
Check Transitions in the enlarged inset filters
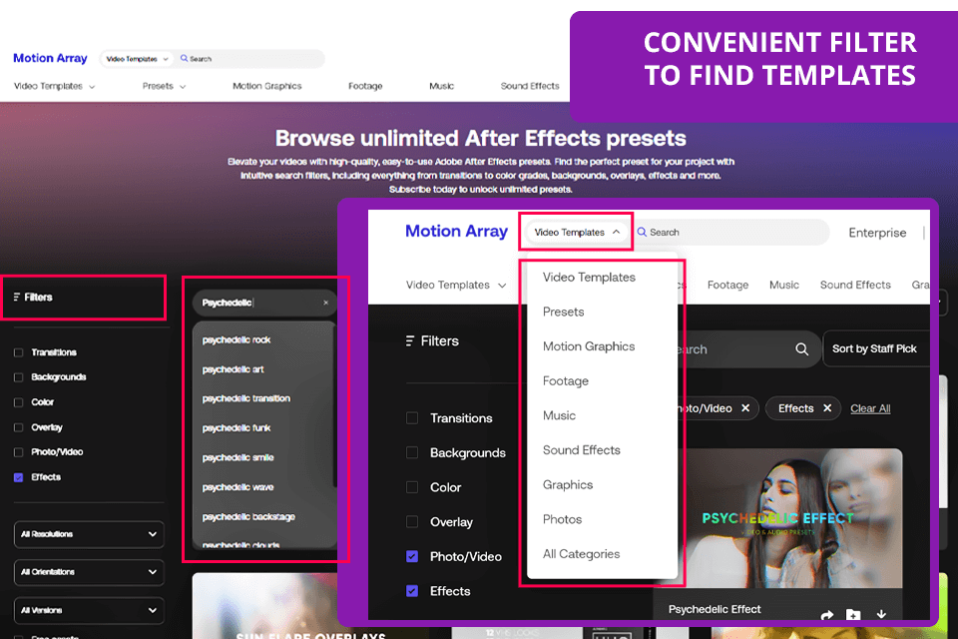click(412, 418)
